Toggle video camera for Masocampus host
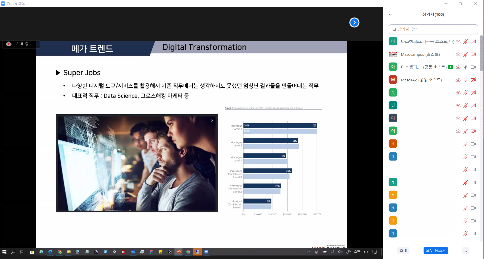 (473, 54)
